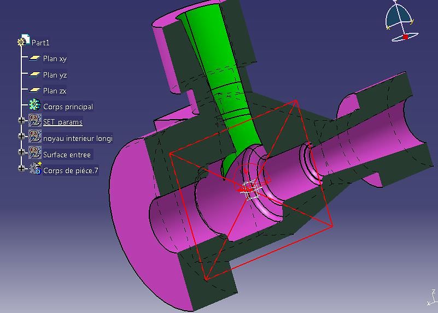The width and height of the screenshot is (438, 313).
Task: Click the red square on the compass base
Action: [x=406, y=37]
